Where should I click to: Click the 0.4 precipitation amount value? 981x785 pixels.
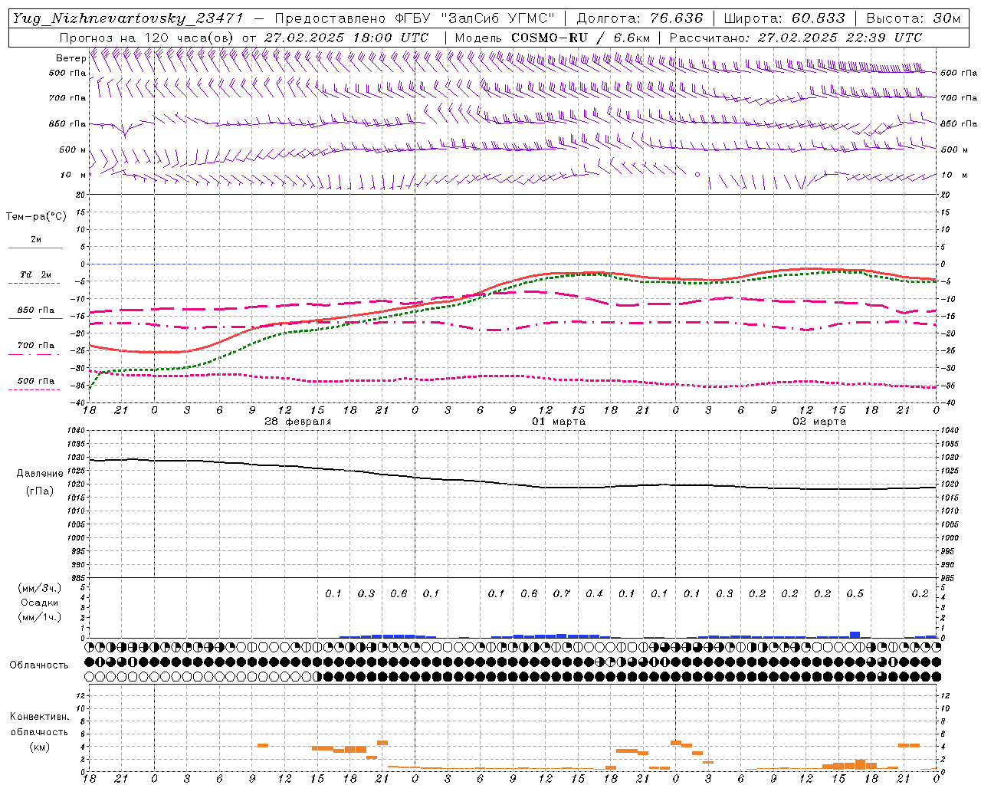point(594,593)
